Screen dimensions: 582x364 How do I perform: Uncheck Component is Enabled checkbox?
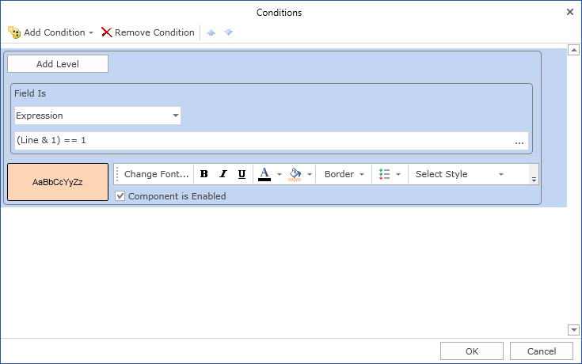[x=120, y=196]
